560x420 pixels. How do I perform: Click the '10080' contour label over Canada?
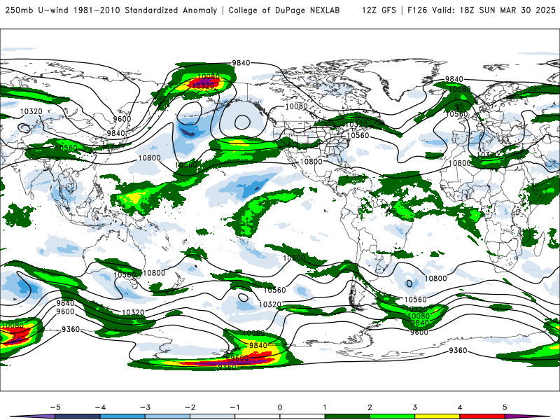click(296, 106)
